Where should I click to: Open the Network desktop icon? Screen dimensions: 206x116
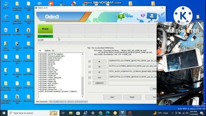click(x=6, y=18)
